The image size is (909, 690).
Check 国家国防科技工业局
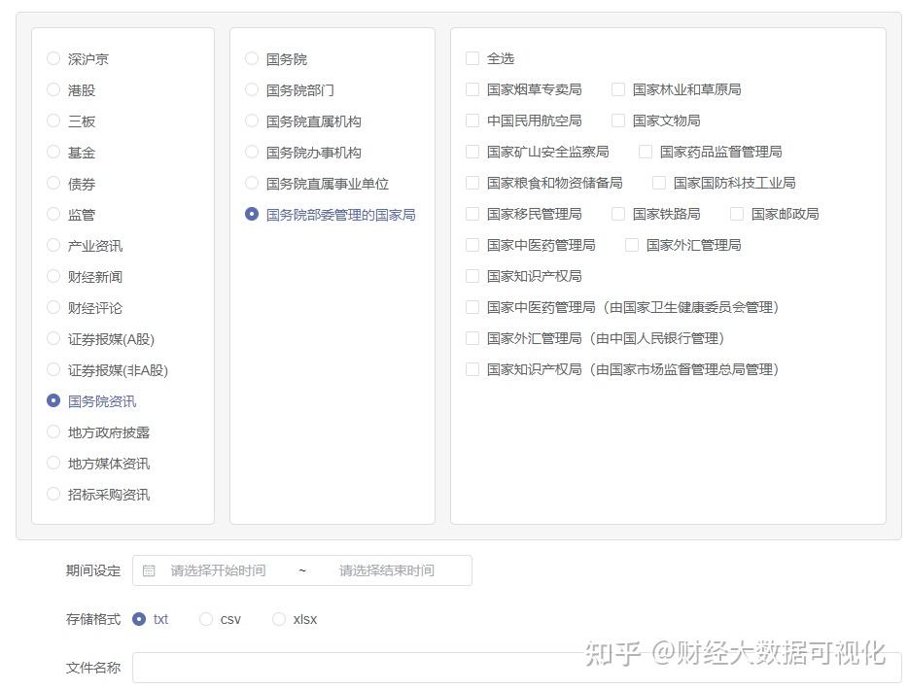[x=659, y=183]
